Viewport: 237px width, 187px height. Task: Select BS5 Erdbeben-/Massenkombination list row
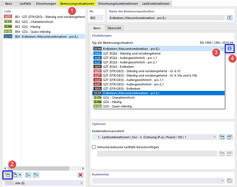[x=44, y=37]
